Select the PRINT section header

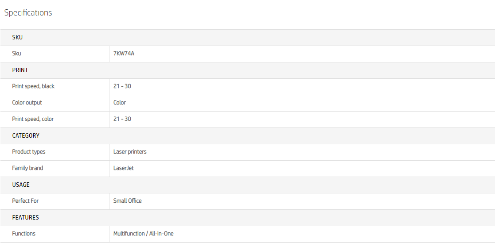coord(20,70)
